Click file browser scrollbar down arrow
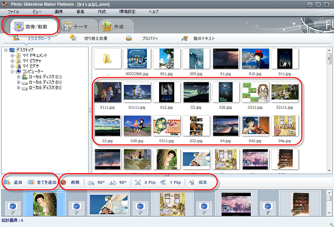The height and width of the screenshot is (227, 334). pos(329,171)
